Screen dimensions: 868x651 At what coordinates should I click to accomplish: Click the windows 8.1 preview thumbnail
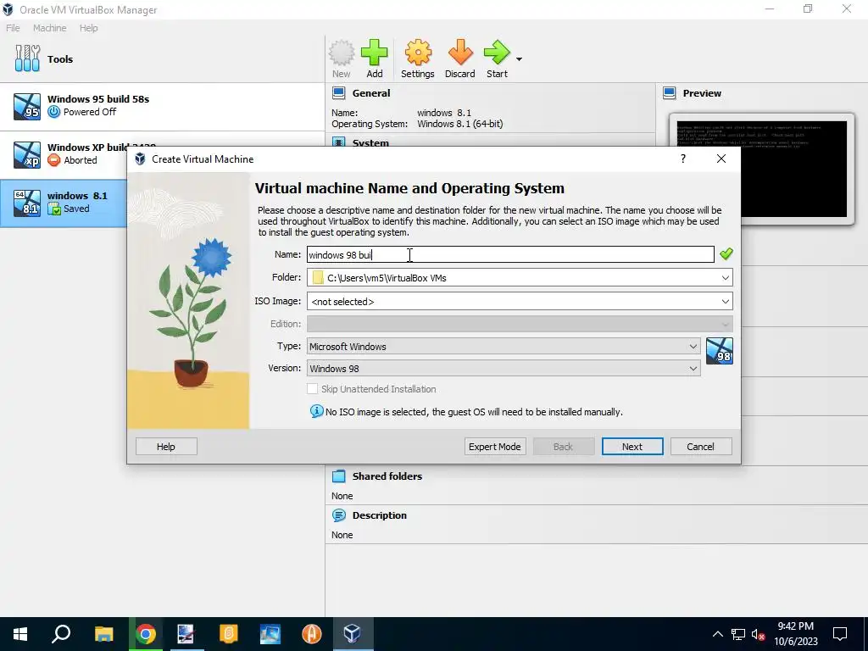[x=762, y=169]
